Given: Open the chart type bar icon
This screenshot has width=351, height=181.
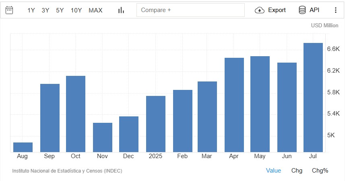Looking at the screenshot, I should click(121, 10).
